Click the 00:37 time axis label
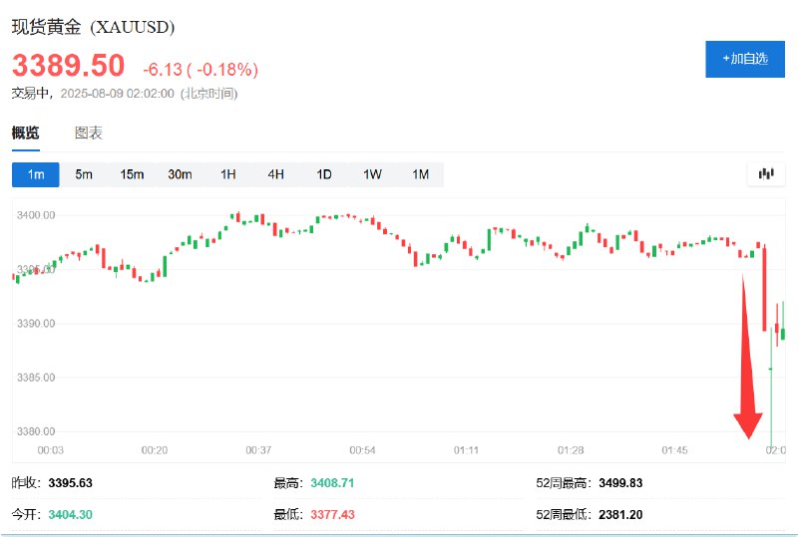The width and height of the screenshot is (798, 537). point(258,450)
